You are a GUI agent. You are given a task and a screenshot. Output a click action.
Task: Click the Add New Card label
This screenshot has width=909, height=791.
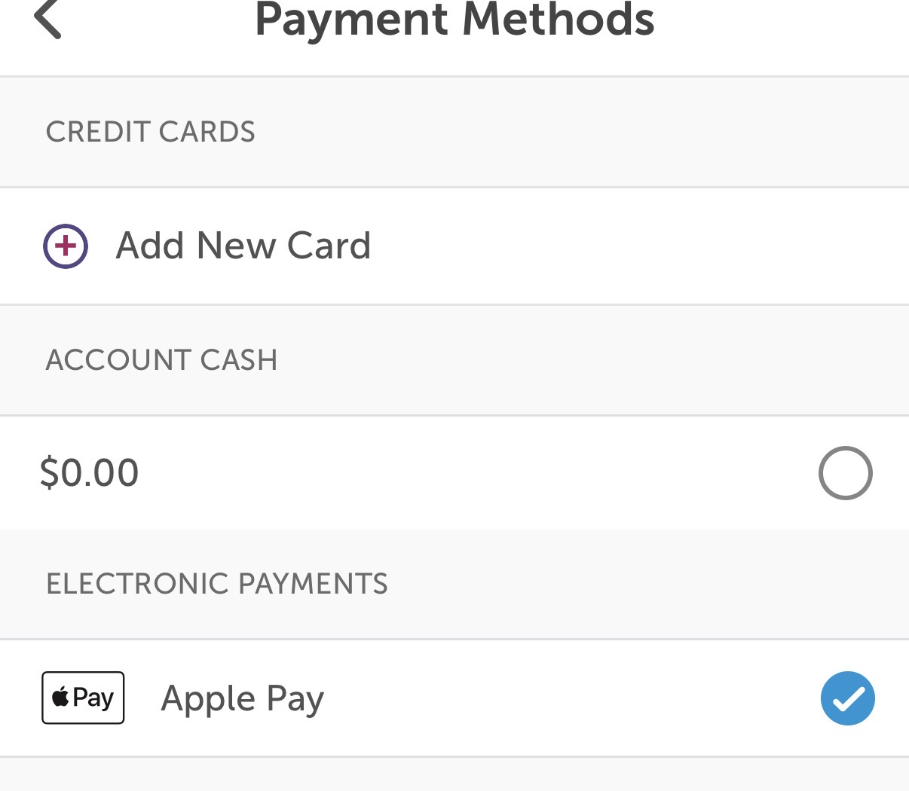[243, 246]
